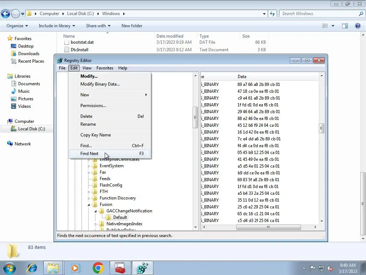This screenshot has width=366, height=275.
Task: Open the Start menu orb
Action: tap(10, 268)
